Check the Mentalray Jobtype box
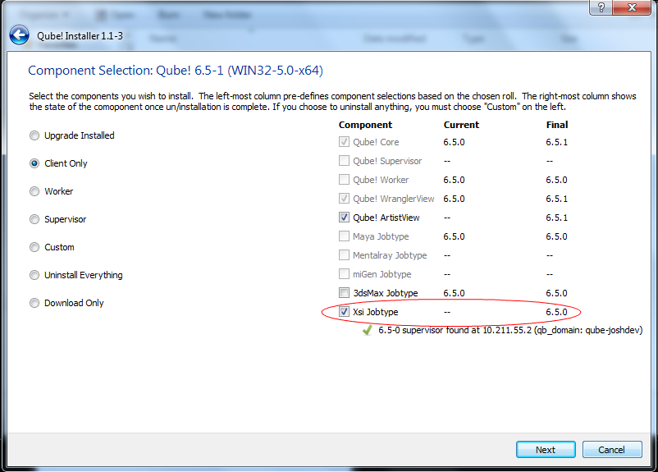Image resolution: width=658 pixels, height=472 pixels. coord(345,255)
